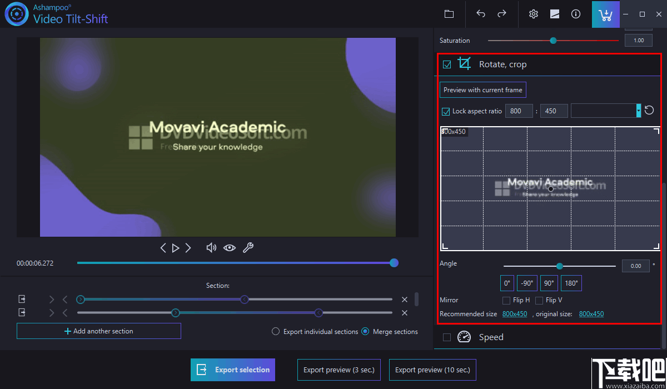
Task: Enable the Flip H checkbox
Action: click(506, 301)
